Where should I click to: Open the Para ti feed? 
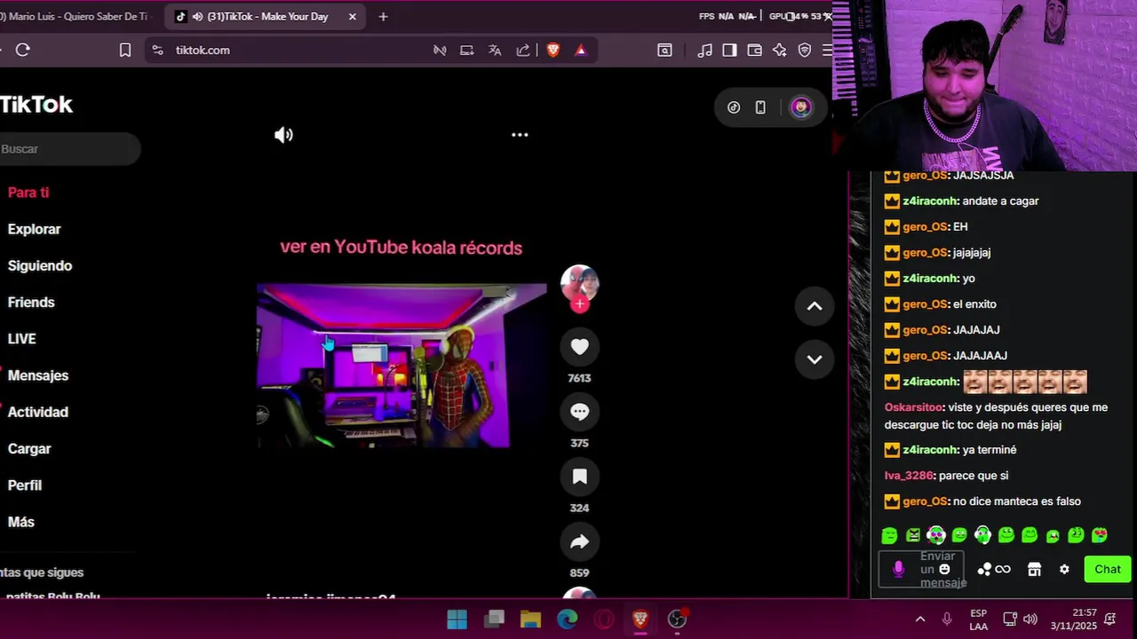pyautogui.click(x=28, y=193)
